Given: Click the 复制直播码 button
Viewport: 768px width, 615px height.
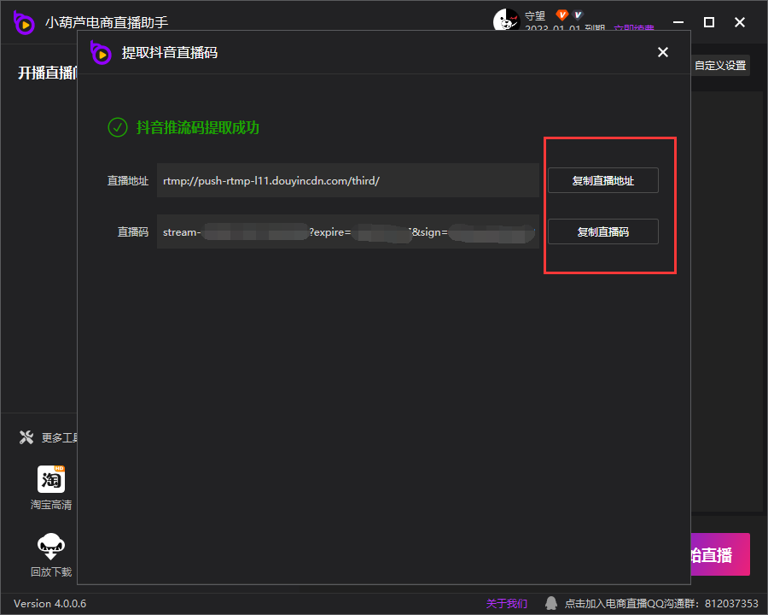Looking at the screenshot, I should tap(602, 231).
